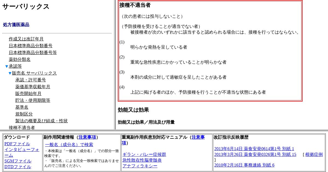Open 製法の概要及び組成・性状 entry
This screenshot has width=328, height=172.
click(x=42, y=121)
